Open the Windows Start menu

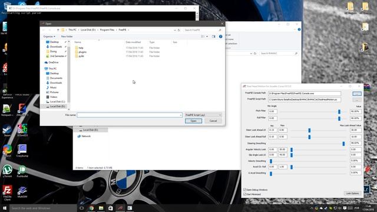5,208
